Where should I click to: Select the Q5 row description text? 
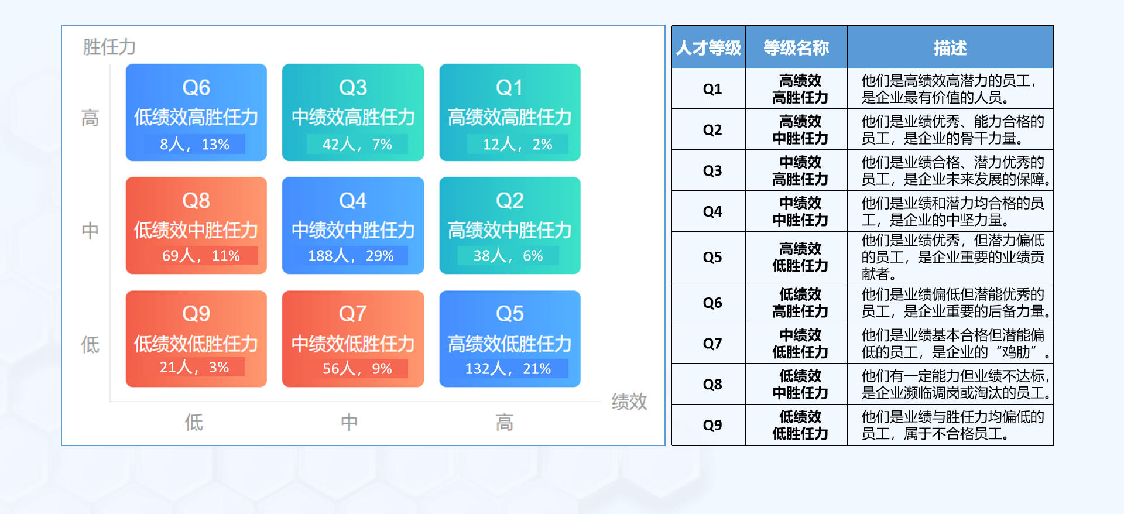(952, 257)
